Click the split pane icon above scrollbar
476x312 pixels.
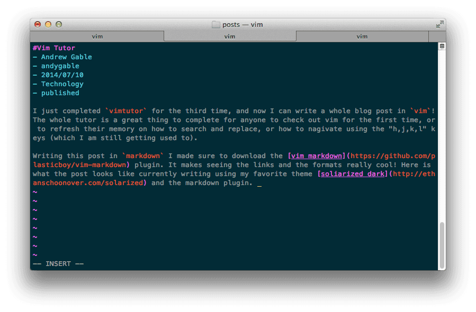tap(442, 47)
